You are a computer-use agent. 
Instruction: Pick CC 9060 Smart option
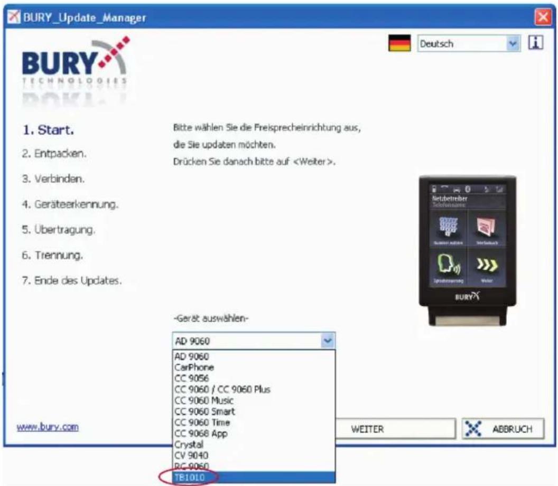[x=254, y=412]
